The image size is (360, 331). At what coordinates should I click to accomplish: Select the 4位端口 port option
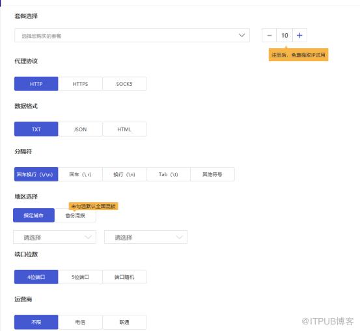[36, 277]
